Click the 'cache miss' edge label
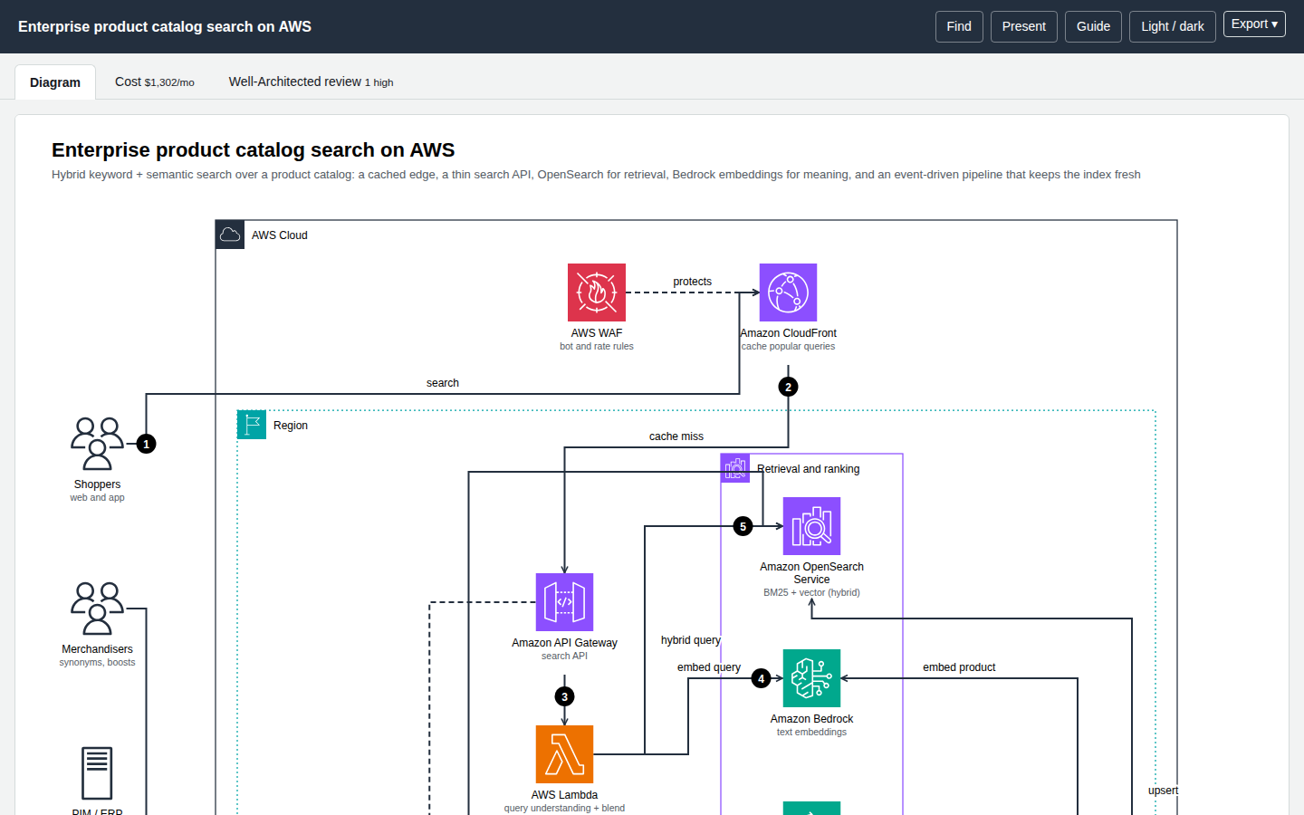 pyautogui.click(x=676, y=436)
